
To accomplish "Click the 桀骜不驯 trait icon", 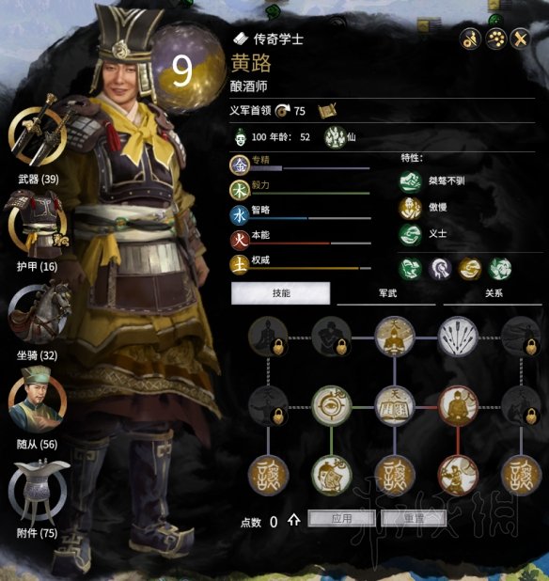I will (410, 181).
